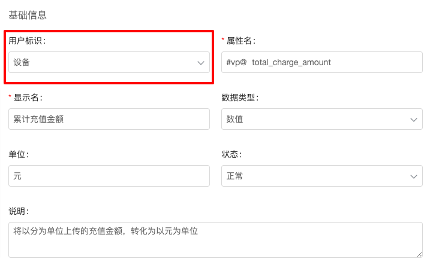
Task: Click the chevron arrow in 状态 field
Action: [414, 176]
